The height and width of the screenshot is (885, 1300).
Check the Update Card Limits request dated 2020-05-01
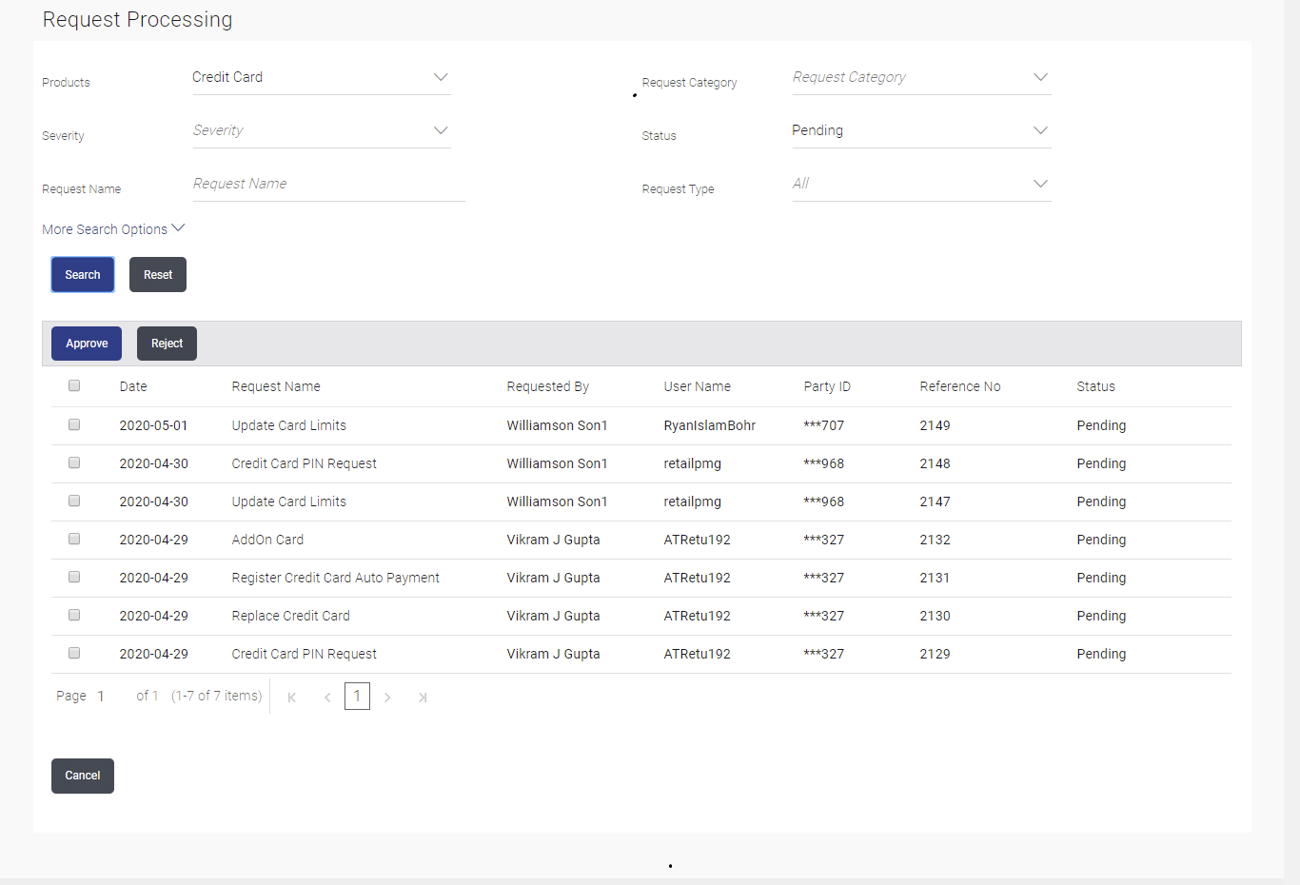click(x=73, y=424)
